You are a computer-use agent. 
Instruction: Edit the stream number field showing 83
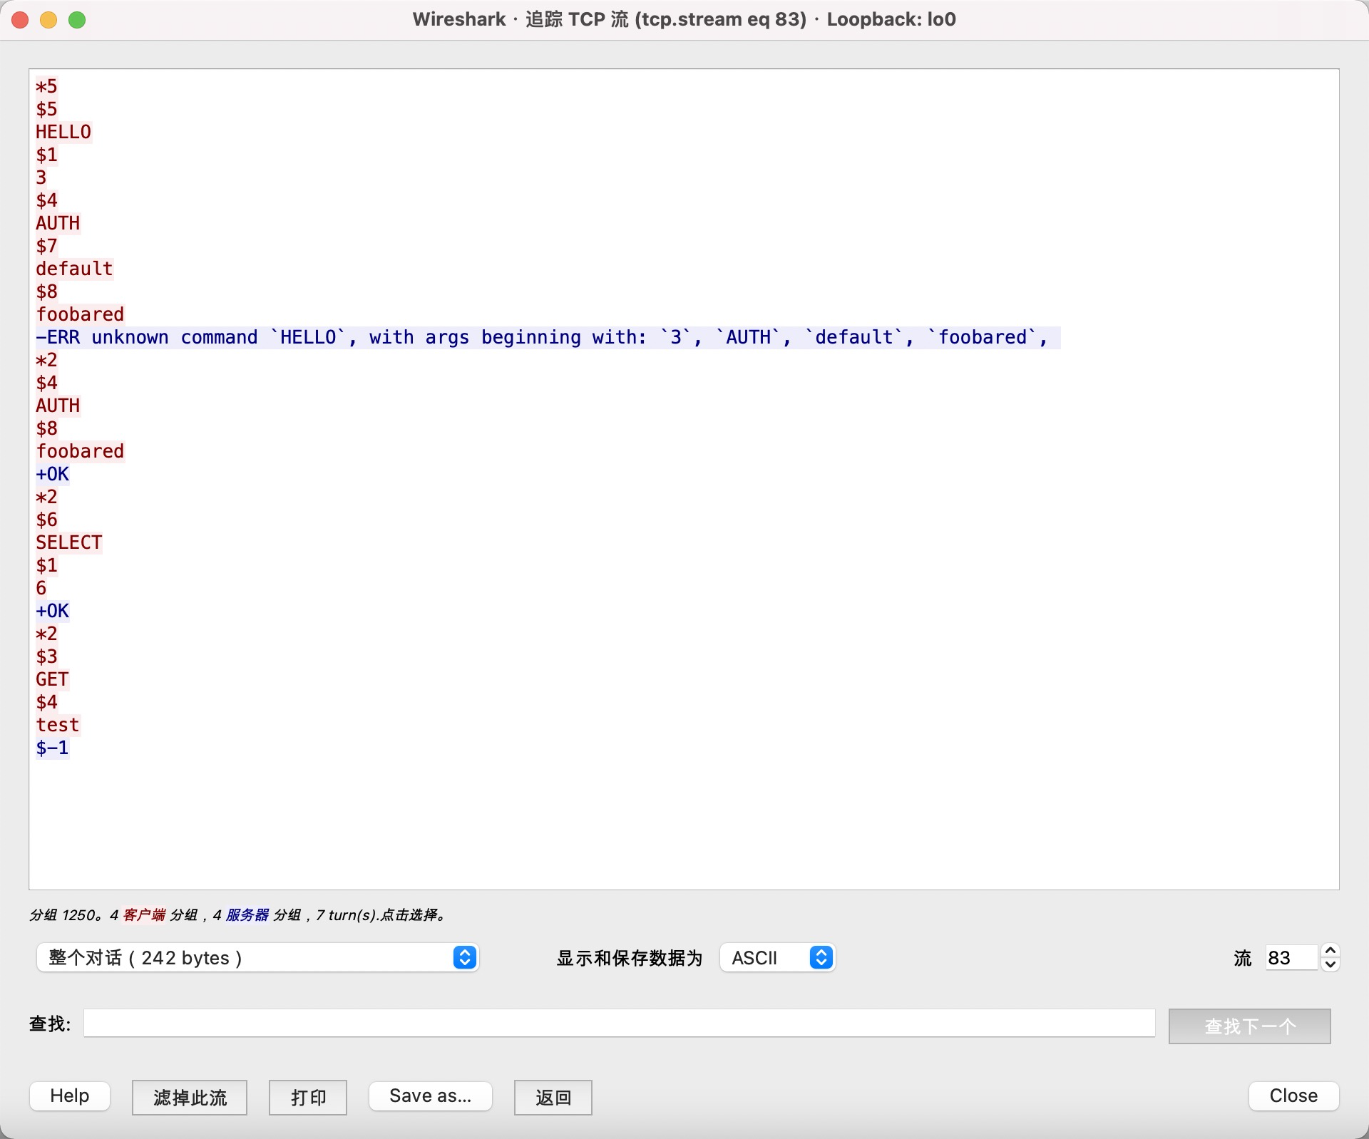point(1288,958)
